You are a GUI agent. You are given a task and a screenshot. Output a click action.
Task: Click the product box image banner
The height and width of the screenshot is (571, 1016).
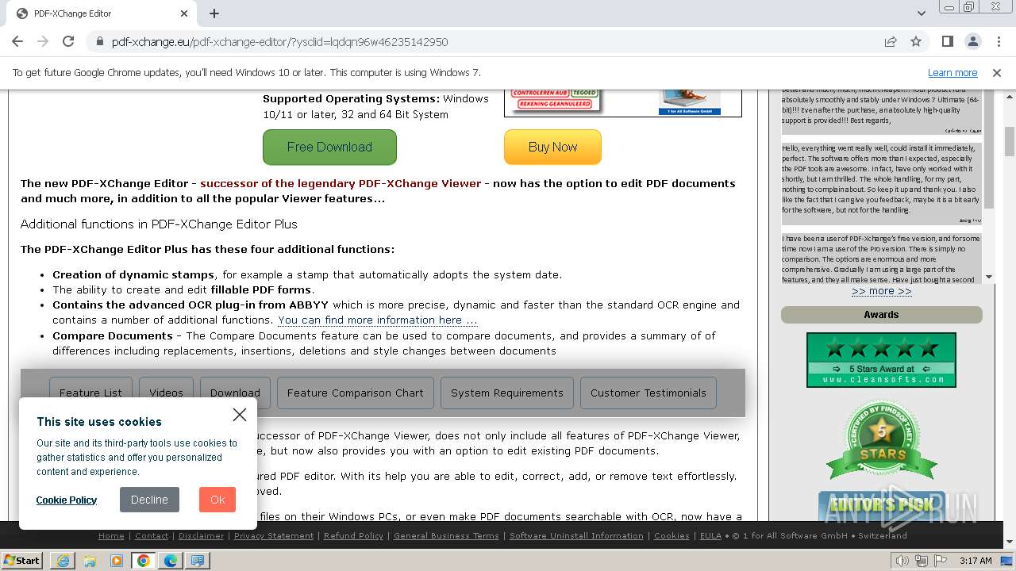tap(623, 102)
